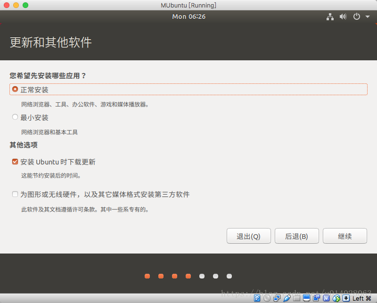This screenshot has height=303, width=377.
Task: Click the 继续 button
Action: click(345, 236)
